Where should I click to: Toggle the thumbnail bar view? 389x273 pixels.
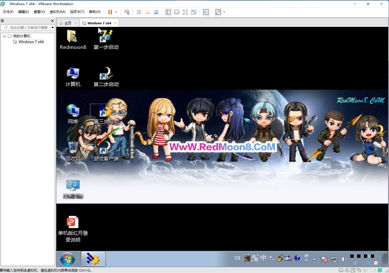click(x=177, y=12)
